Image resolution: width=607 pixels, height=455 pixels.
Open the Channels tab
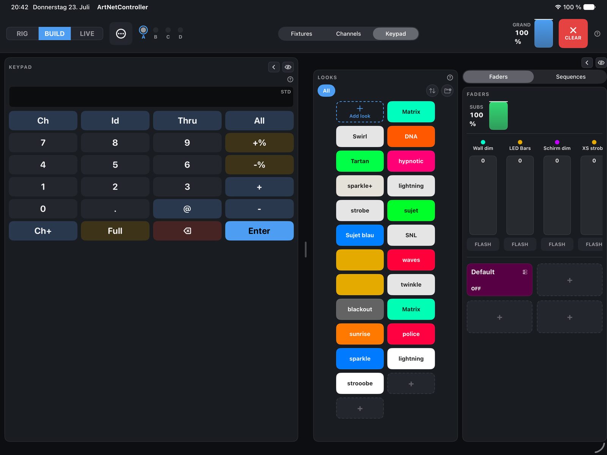point(348,34)
